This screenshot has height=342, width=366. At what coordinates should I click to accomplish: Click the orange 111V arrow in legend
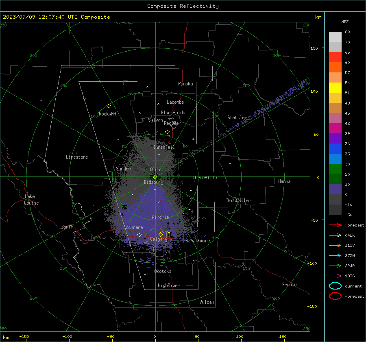(x=335, y=245)
